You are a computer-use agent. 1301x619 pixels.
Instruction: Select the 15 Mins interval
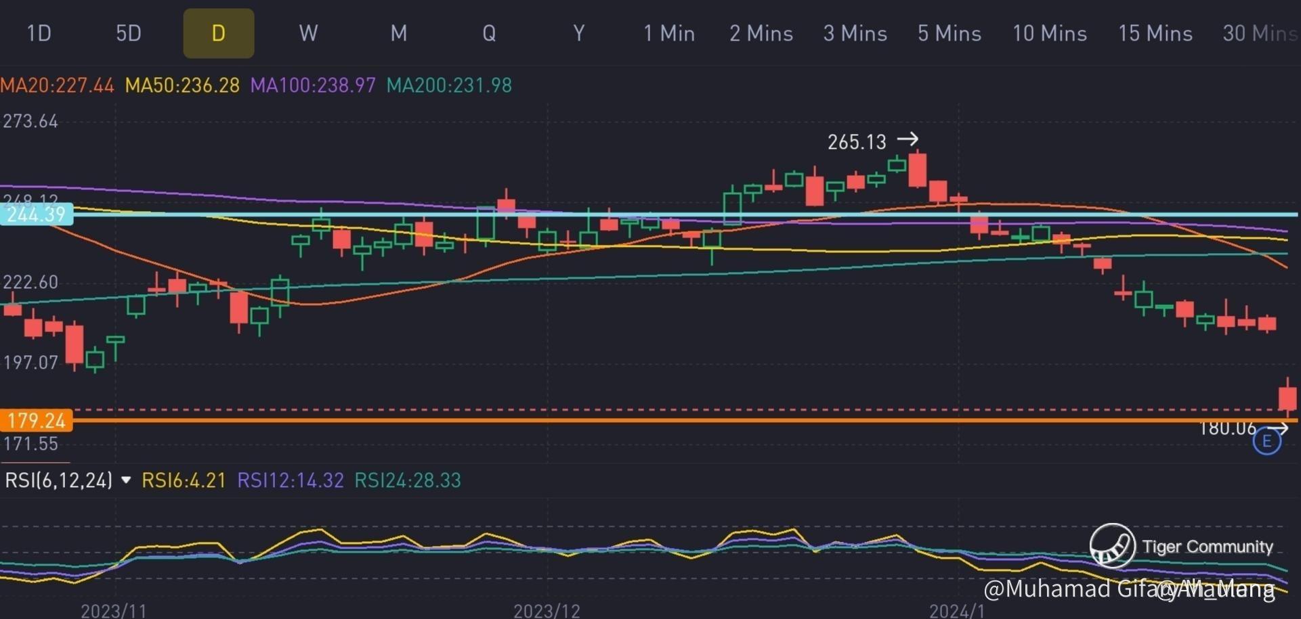[x=1155, y=33]
